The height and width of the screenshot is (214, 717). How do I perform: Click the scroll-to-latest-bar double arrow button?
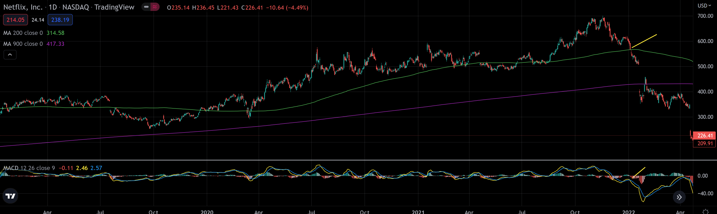click(679, 197)
